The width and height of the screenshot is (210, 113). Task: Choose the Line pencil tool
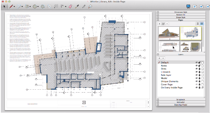click(x=11, y=7)
